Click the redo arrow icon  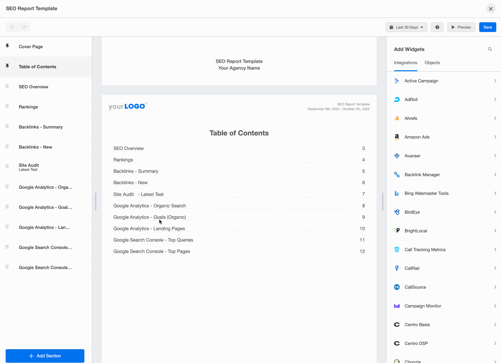pyautogui.click(x=24, y=27)
